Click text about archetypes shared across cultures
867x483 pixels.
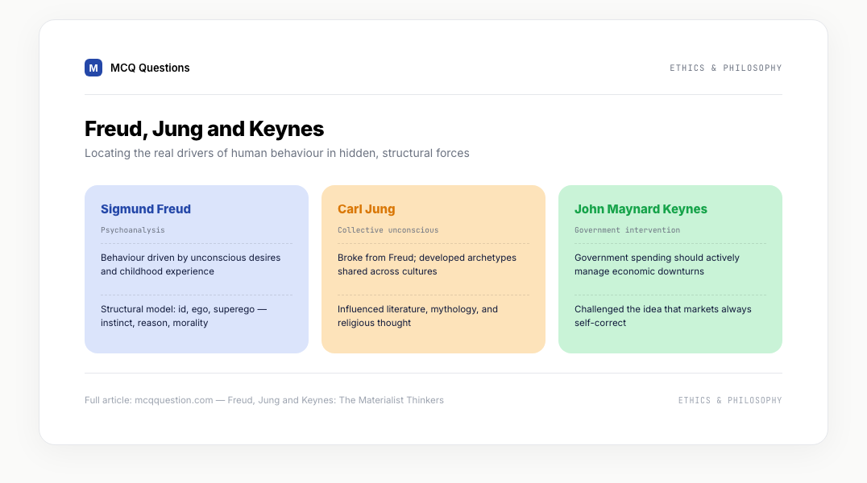click(x=427, y=264)
